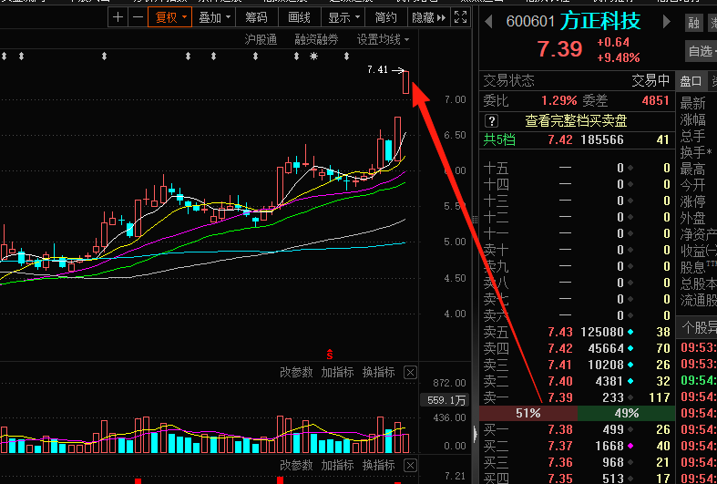717x484 pixels.
Task: Click 沪股通 label
Action: point(261,40)
